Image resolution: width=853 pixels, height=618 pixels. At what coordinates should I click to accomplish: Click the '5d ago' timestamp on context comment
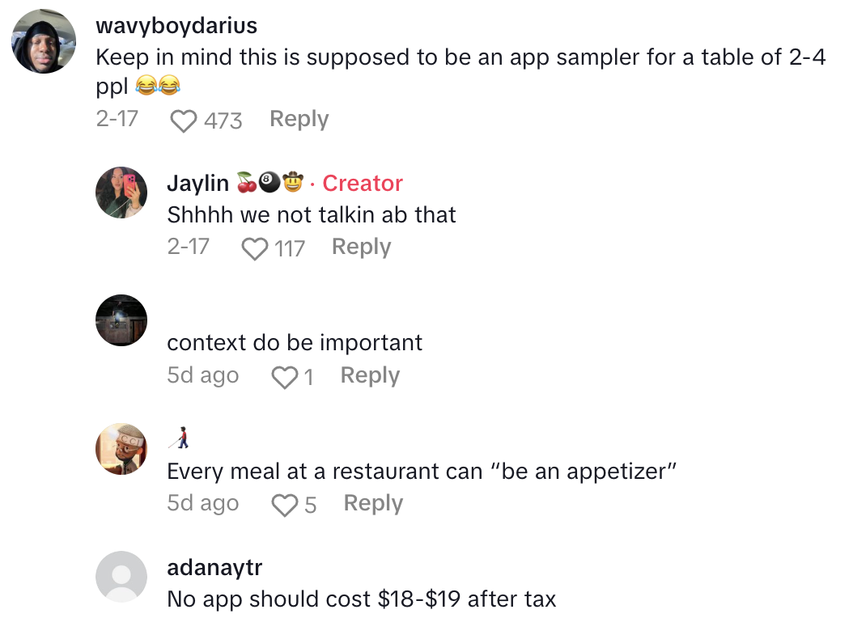tap(203, 375)
